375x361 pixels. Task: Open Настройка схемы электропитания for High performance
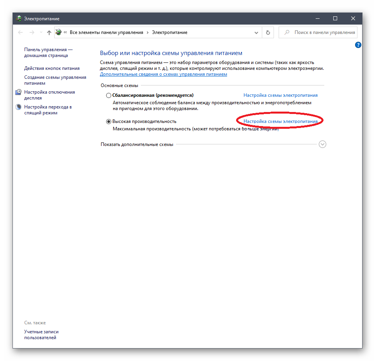[x=280, y=121]
